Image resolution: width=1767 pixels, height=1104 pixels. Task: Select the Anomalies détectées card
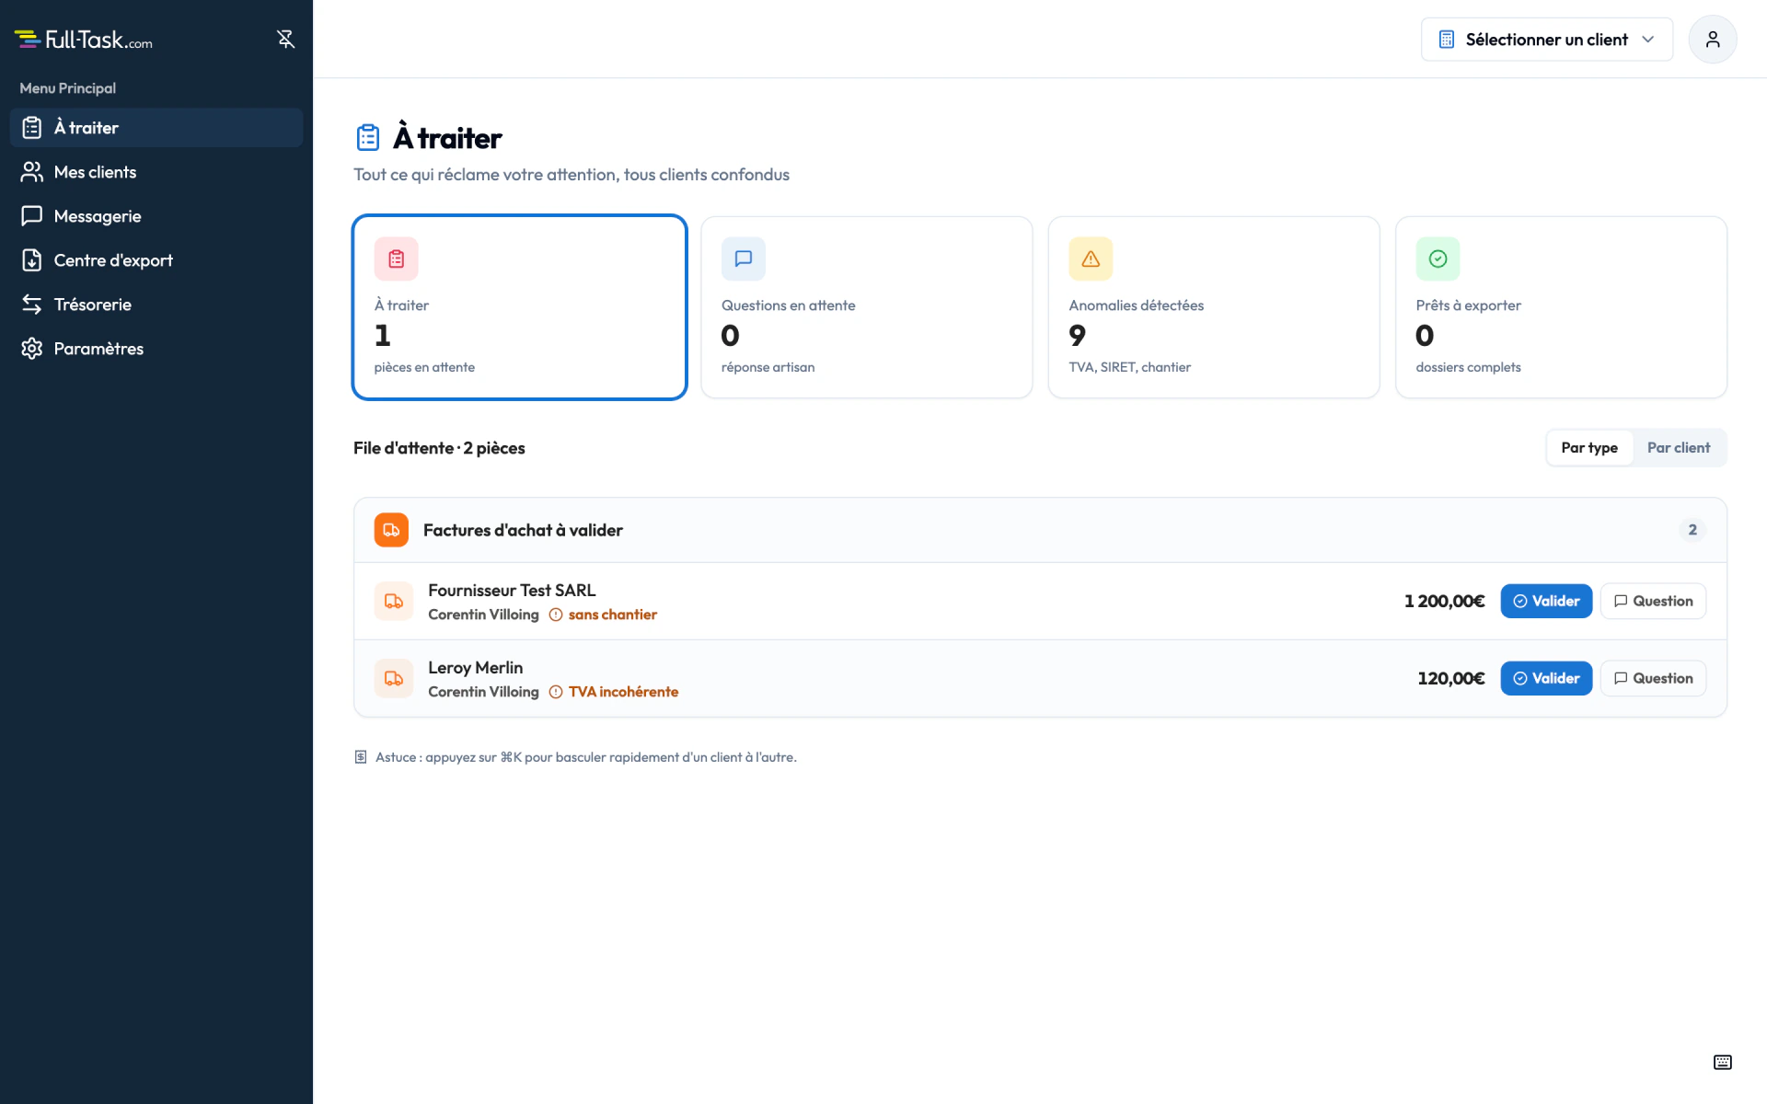[1214, 307]
